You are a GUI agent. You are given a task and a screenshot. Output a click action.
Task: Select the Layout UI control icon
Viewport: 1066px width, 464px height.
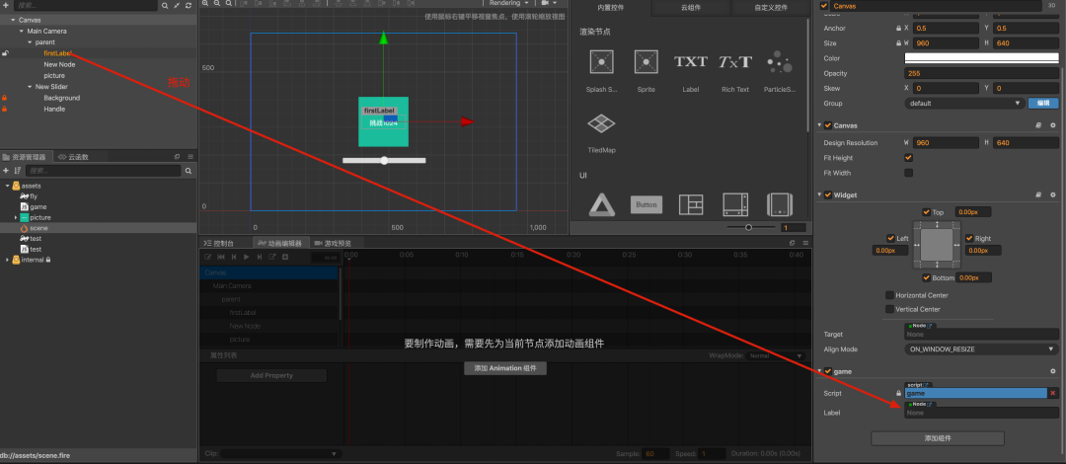pos(691,204)
